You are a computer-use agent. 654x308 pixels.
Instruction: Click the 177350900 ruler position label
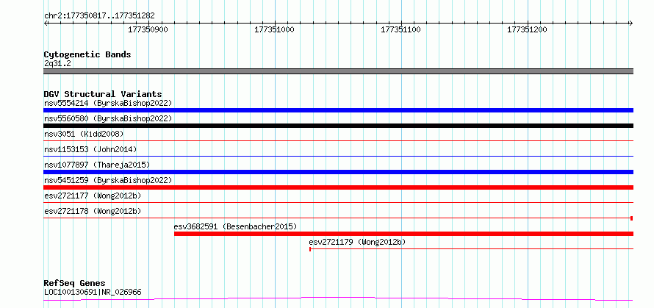point(147,29)
